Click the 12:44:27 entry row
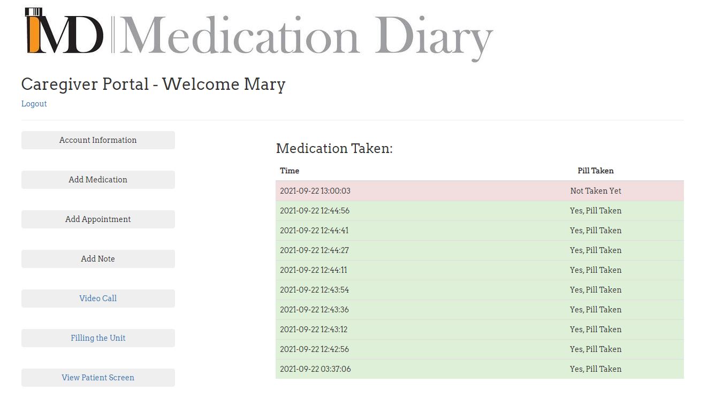 [480, 250]
